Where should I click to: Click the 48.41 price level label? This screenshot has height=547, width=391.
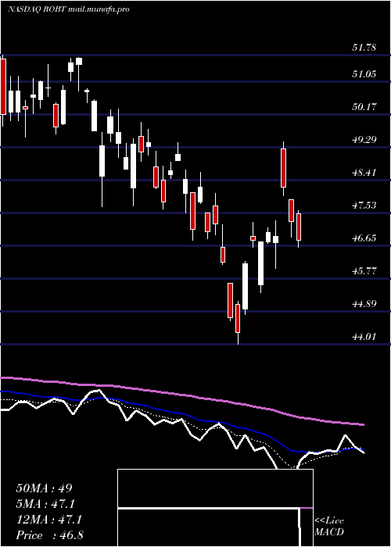[x=364, y=172]
